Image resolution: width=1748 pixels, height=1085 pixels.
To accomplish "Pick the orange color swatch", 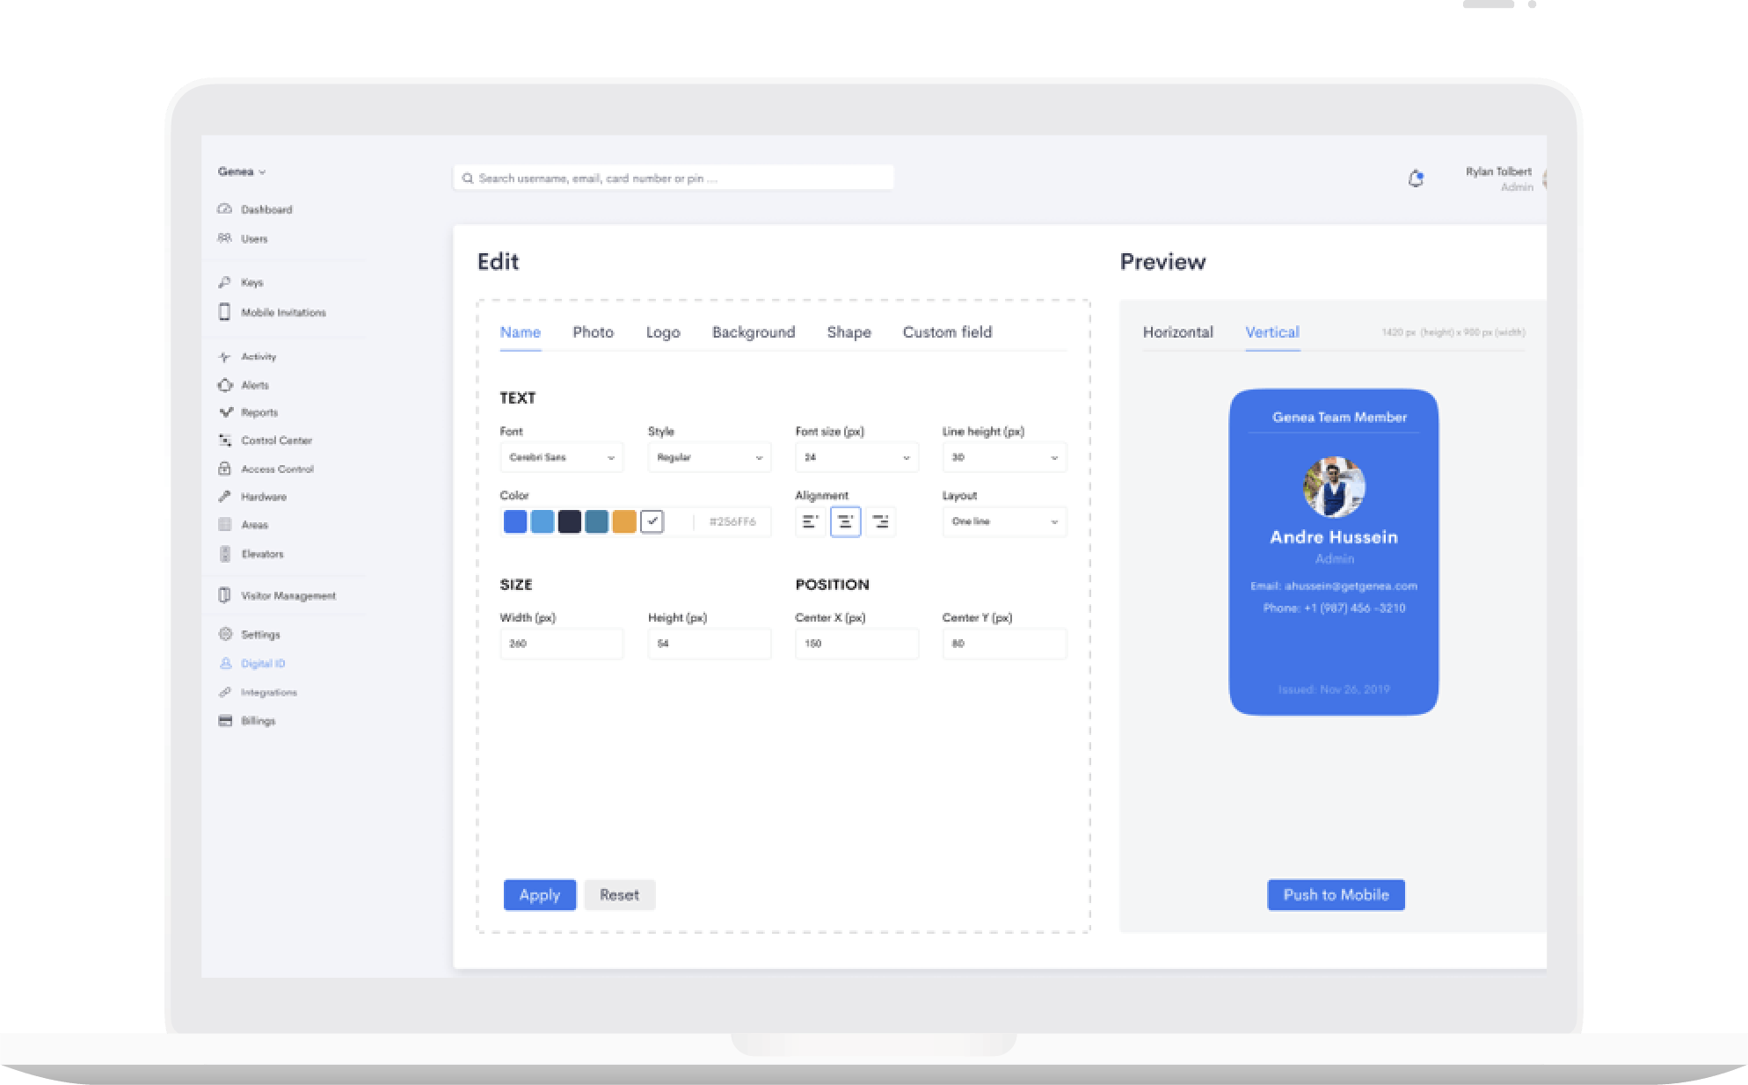I will point(623,521).
